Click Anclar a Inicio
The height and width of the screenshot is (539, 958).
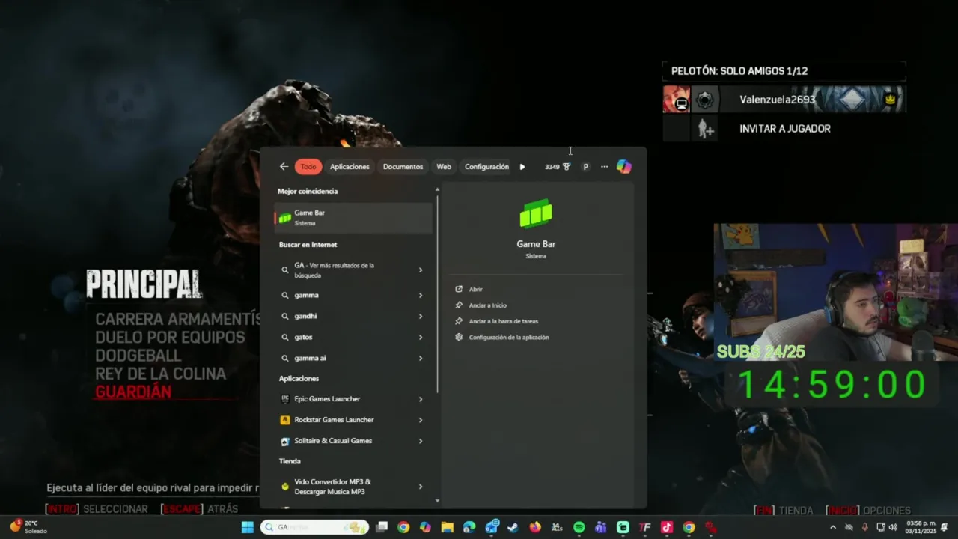pos(487,305)
